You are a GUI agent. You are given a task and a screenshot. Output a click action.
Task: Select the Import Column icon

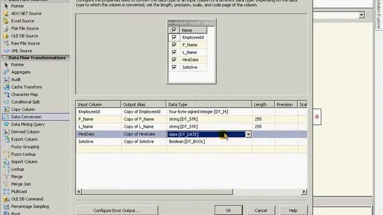pos(6,162)
